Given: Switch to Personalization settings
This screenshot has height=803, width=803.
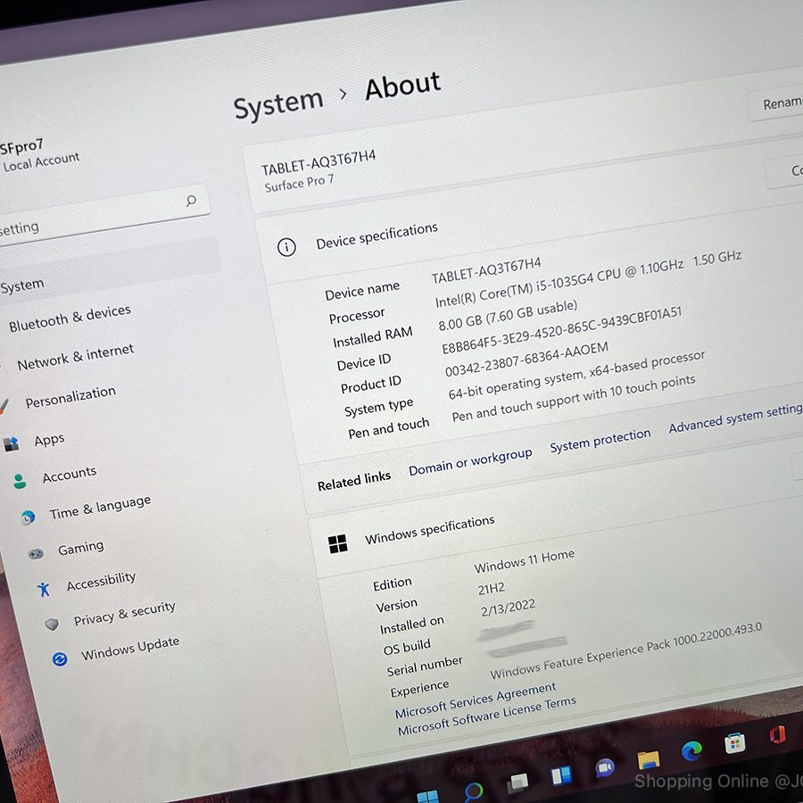Looking at the screenshot, I should click(x=70, y=397).
